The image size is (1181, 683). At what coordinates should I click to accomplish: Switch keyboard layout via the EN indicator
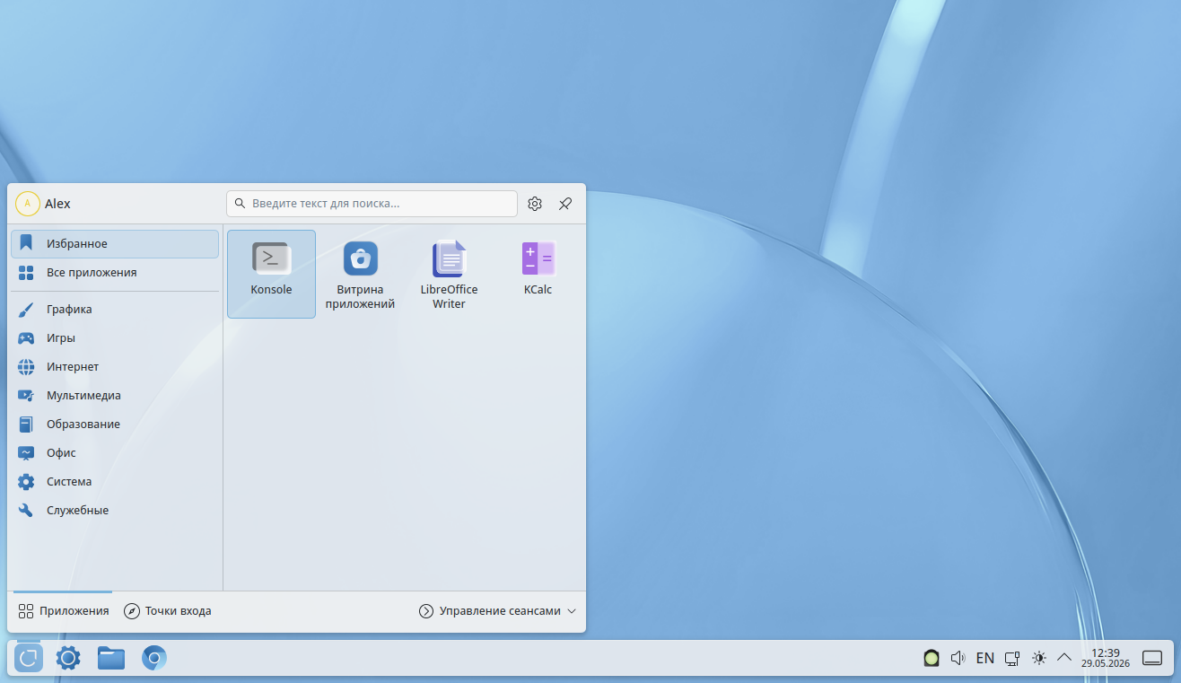[x=984, y=658]
